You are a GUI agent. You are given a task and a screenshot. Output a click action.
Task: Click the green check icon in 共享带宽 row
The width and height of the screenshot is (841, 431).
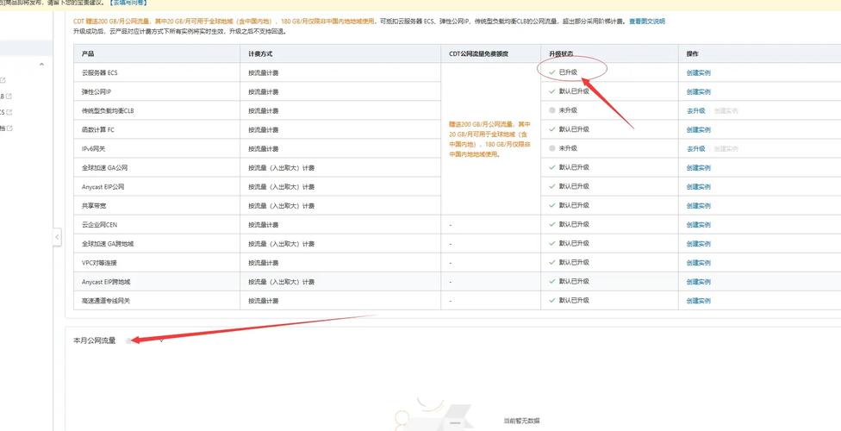(x=551, y=205)
